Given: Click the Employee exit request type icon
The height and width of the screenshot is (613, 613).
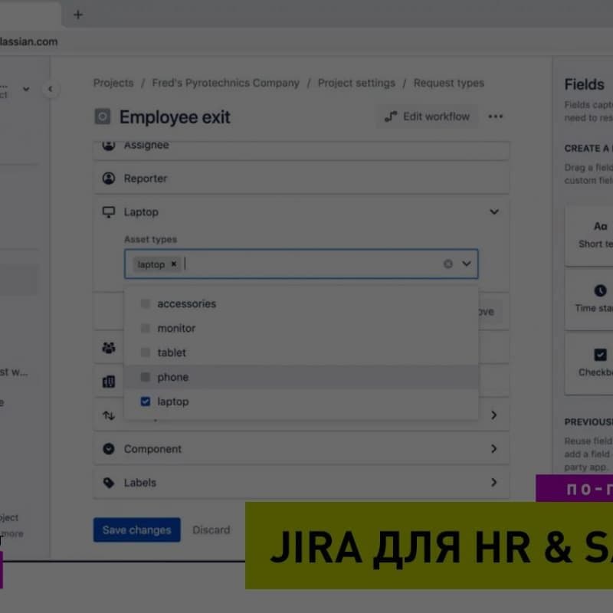Looking at the screenshot, I should (x=103, y=116).
